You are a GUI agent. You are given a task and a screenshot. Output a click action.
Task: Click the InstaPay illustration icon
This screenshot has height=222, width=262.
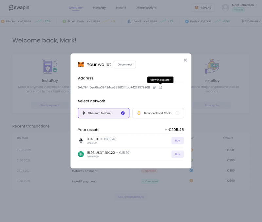[x=50, y=66]
